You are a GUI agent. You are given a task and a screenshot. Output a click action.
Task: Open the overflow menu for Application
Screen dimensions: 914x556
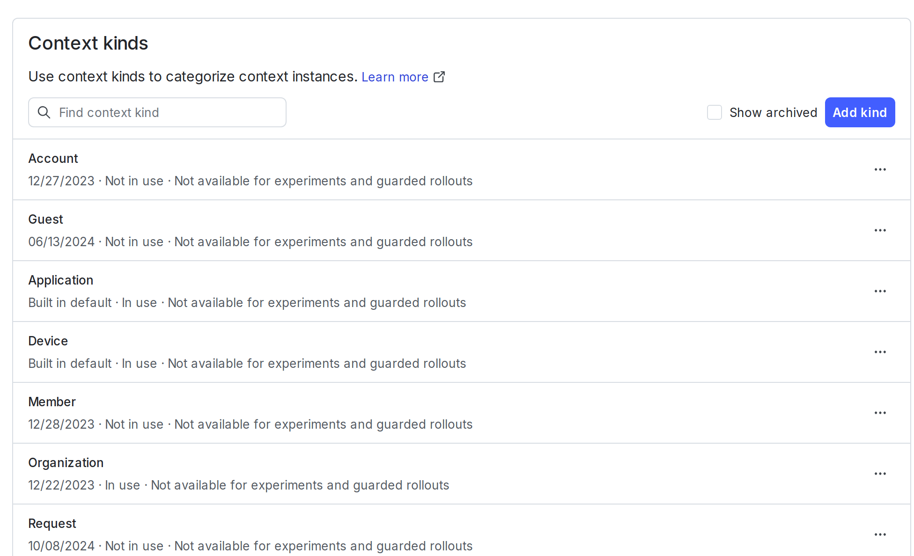pos(880,291)
